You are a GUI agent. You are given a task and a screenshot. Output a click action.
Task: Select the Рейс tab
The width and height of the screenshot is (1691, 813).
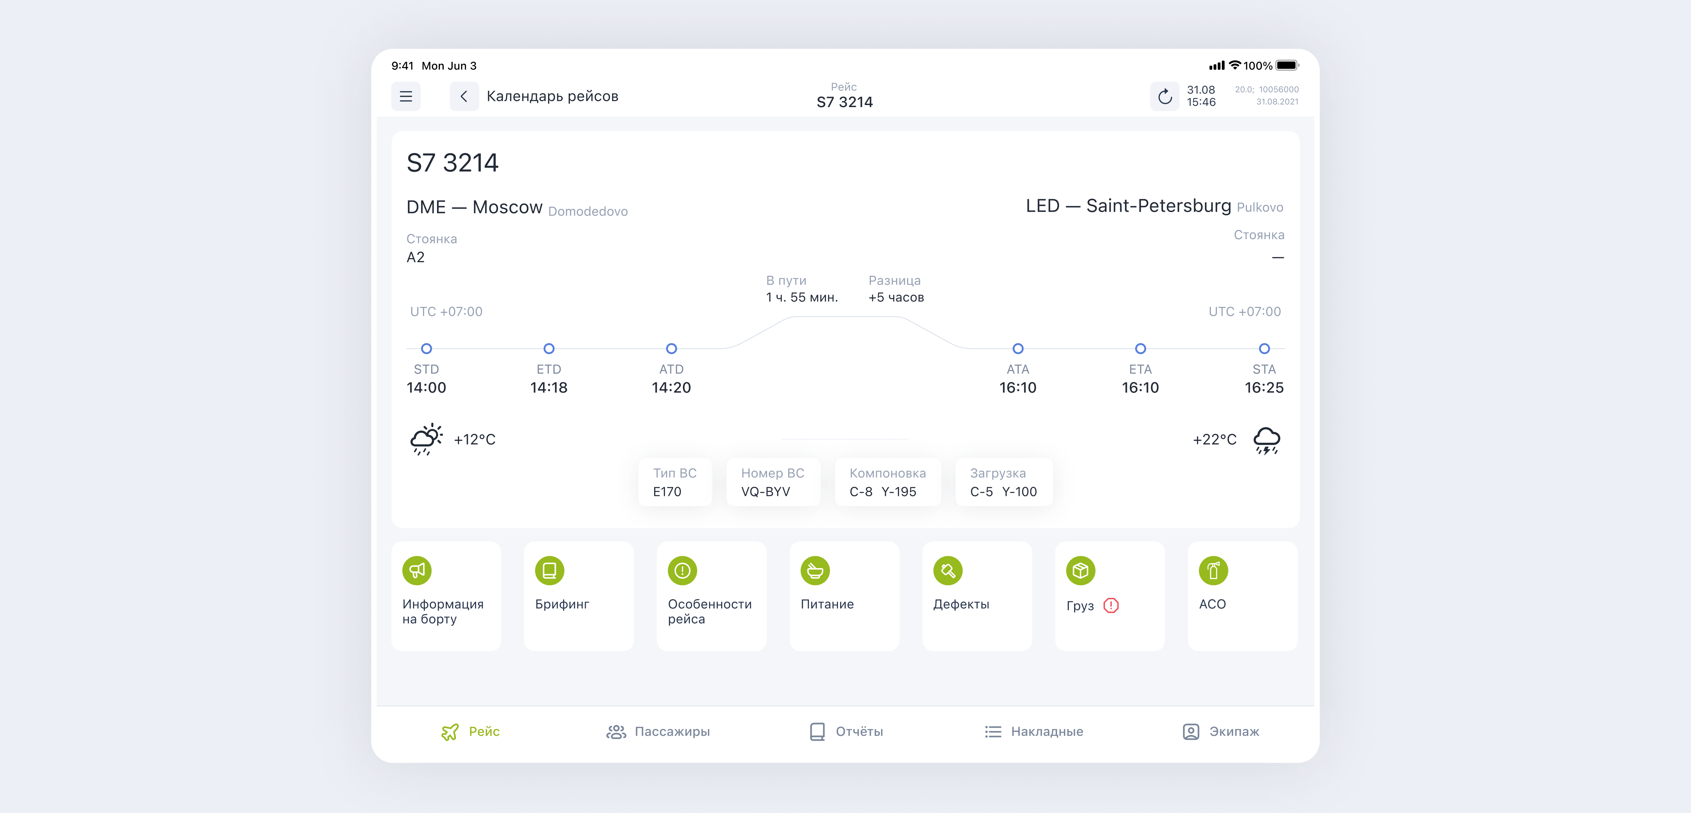[x=471, y=732]
